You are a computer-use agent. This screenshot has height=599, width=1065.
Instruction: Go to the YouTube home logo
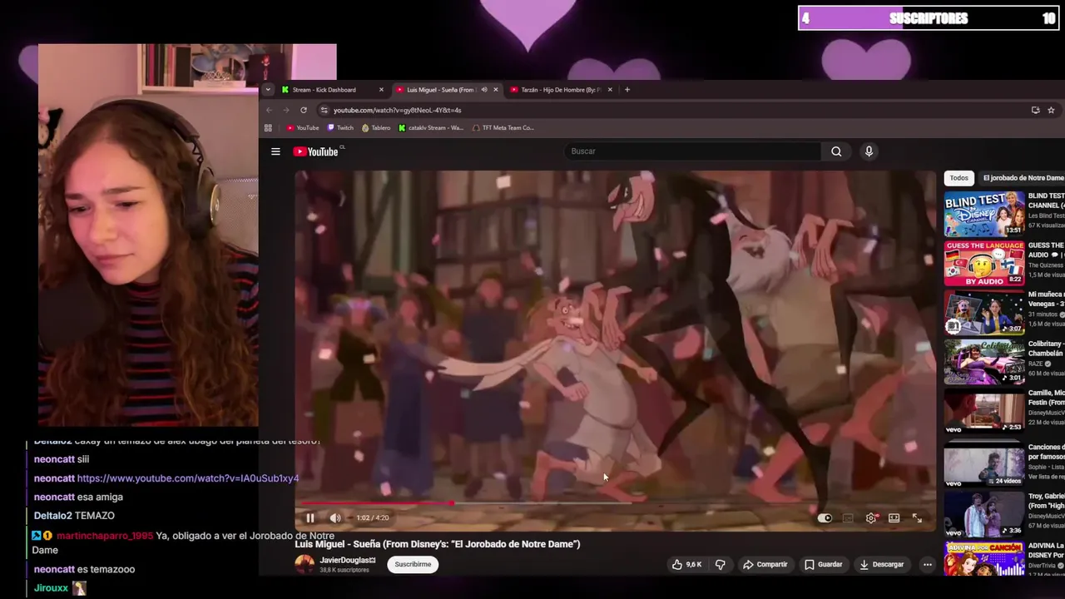[316, 151]
